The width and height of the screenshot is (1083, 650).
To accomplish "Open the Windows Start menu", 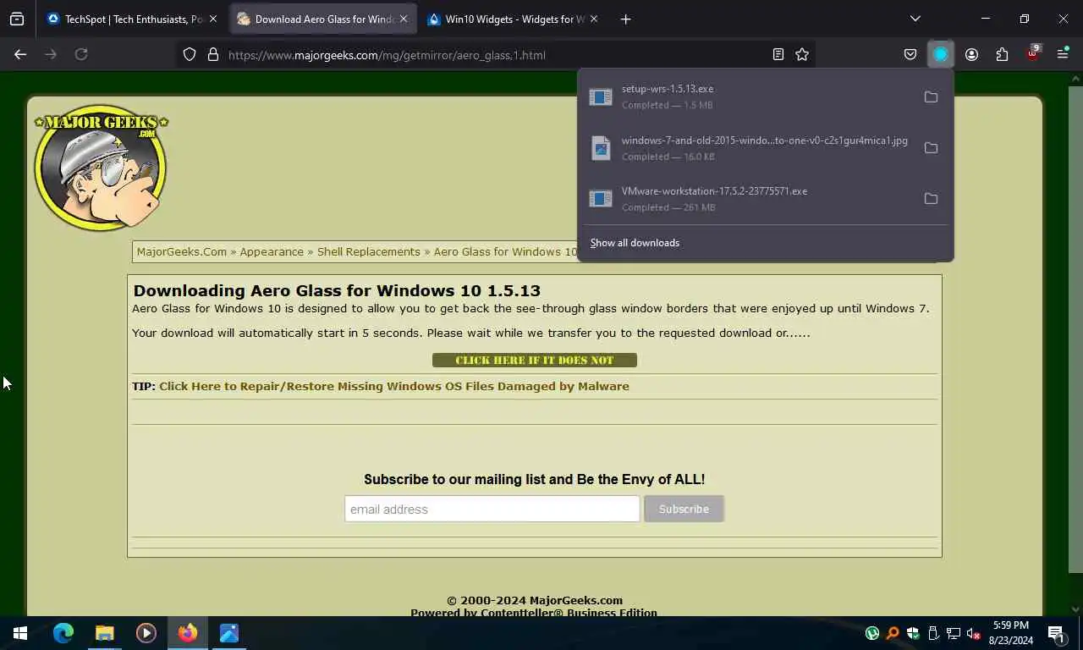I will (x=20, y=633).
